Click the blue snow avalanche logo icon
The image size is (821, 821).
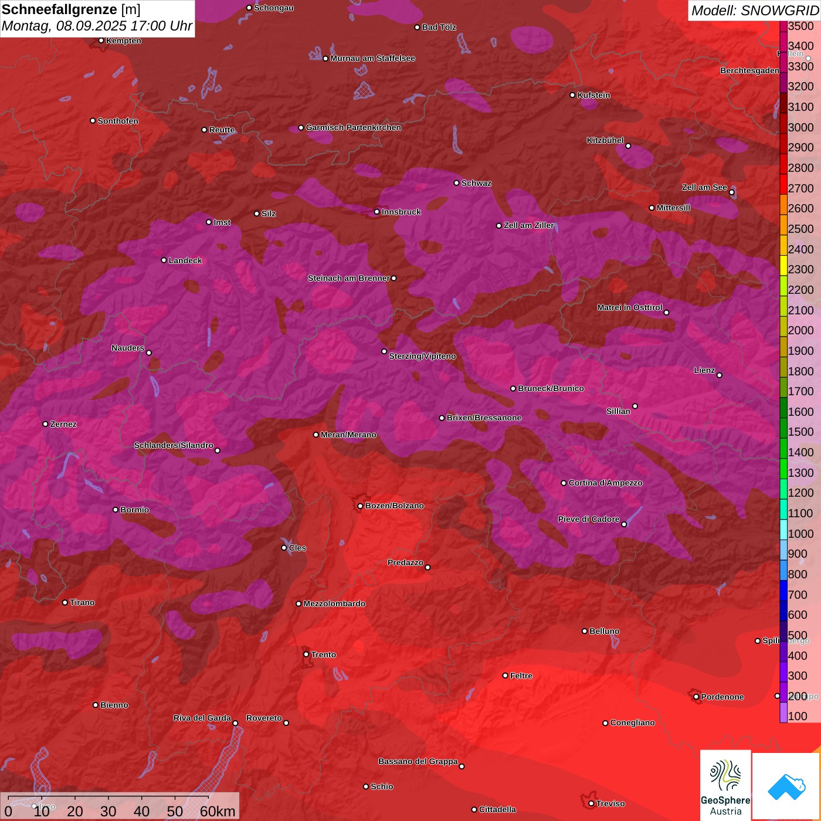(786, 786)
